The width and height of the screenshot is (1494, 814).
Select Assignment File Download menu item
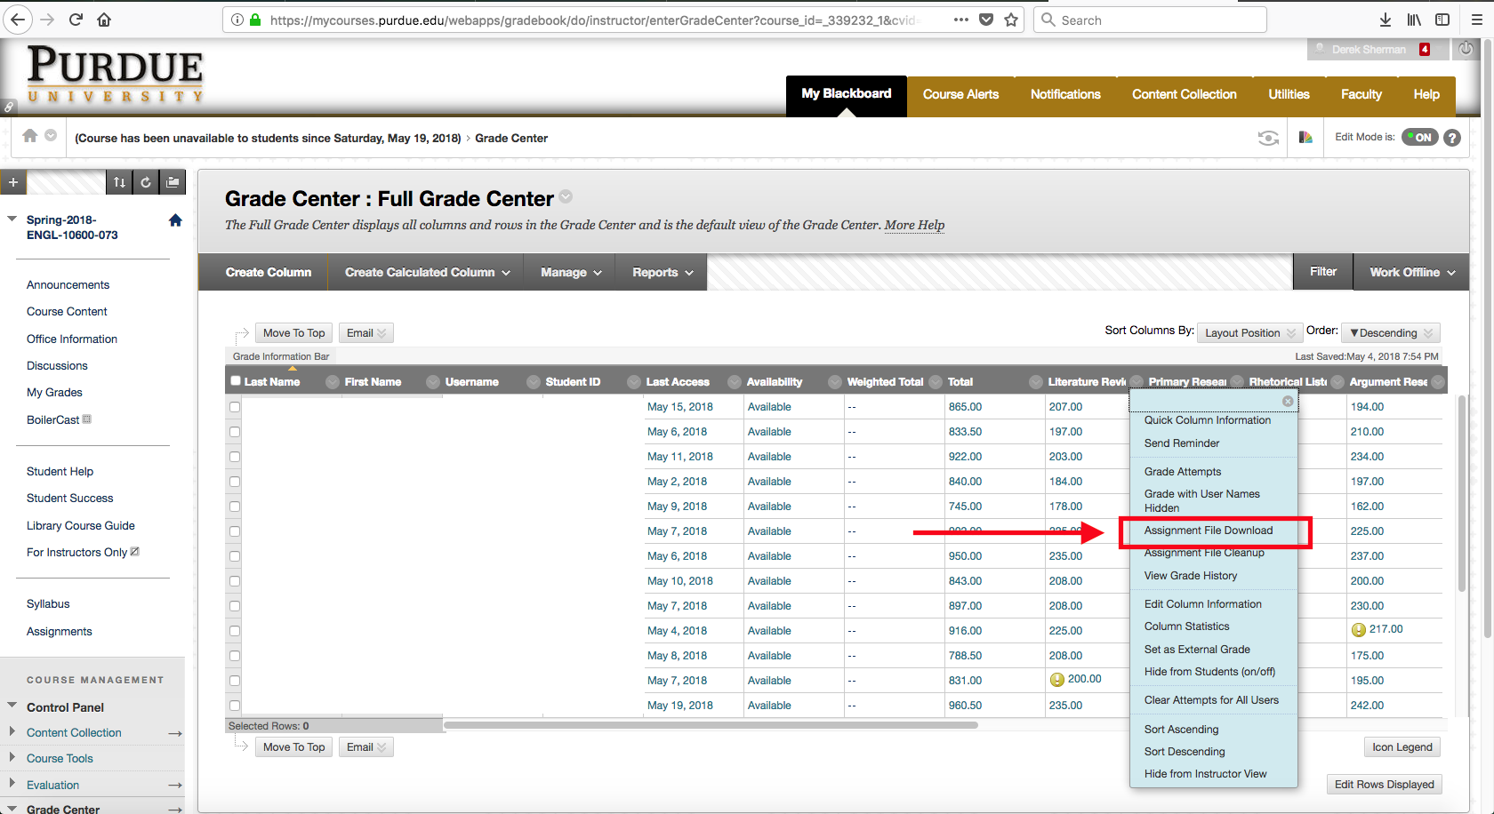(1208, 531)
